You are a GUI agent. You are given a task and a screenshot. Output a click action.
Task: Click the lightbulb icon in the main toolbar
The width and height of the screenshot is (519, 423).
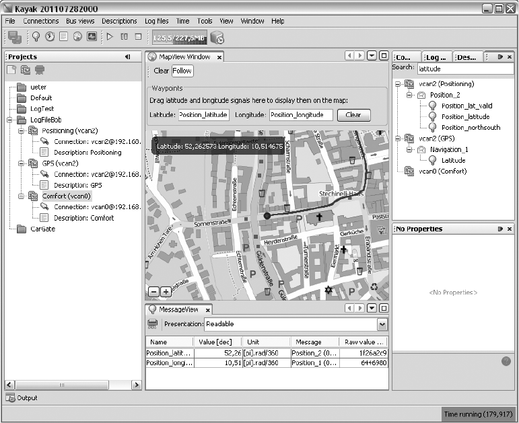point(36,36)
